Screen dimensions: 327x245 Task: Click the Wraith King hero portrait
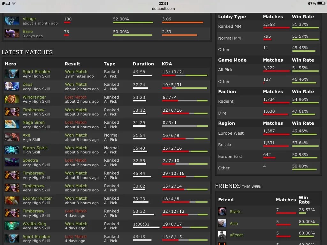tap(12, 226)
